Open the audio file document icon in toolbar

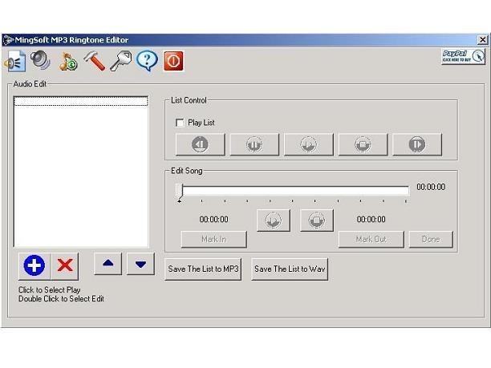(x=15, y=61)
